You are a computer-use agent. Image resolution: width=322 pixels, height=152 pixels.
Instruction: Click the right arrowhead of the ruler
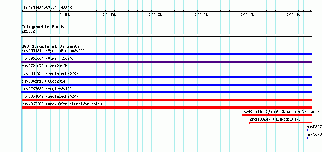click(311, 12)
